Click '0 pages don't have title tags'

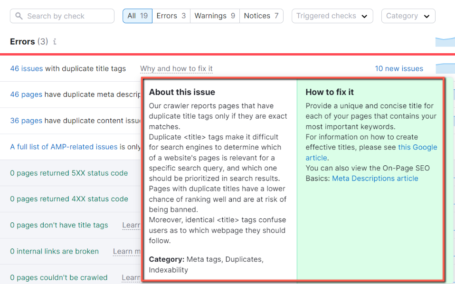click(x=59, y=225)
